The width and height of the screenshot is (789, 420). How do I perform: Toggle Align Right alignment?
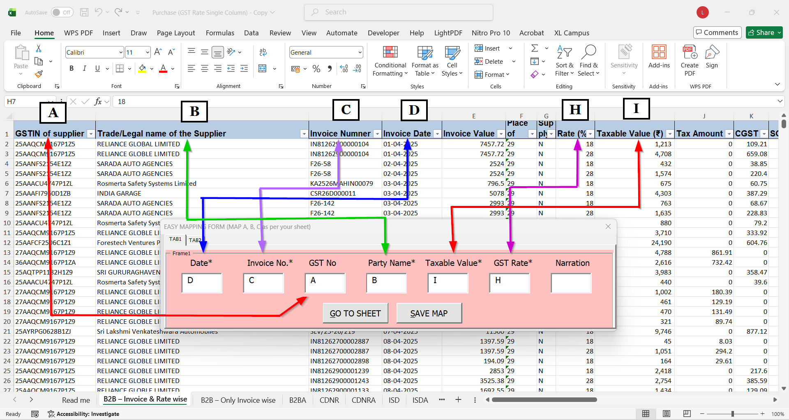coord(218,68)
